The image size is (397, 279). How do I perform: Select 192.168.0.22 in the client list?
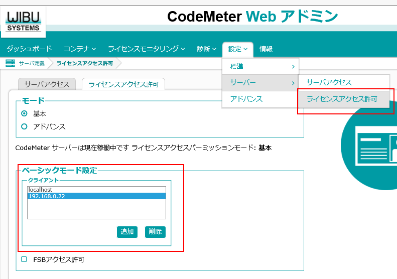point(96,196)
